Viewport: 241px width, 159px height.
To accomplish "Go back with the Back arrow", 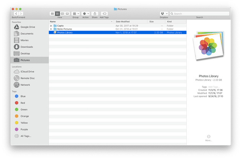I will coord(16,13).
